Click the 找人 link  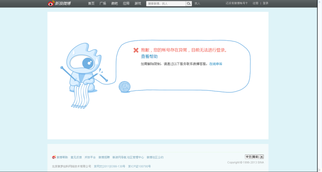[x=197, y=3]
